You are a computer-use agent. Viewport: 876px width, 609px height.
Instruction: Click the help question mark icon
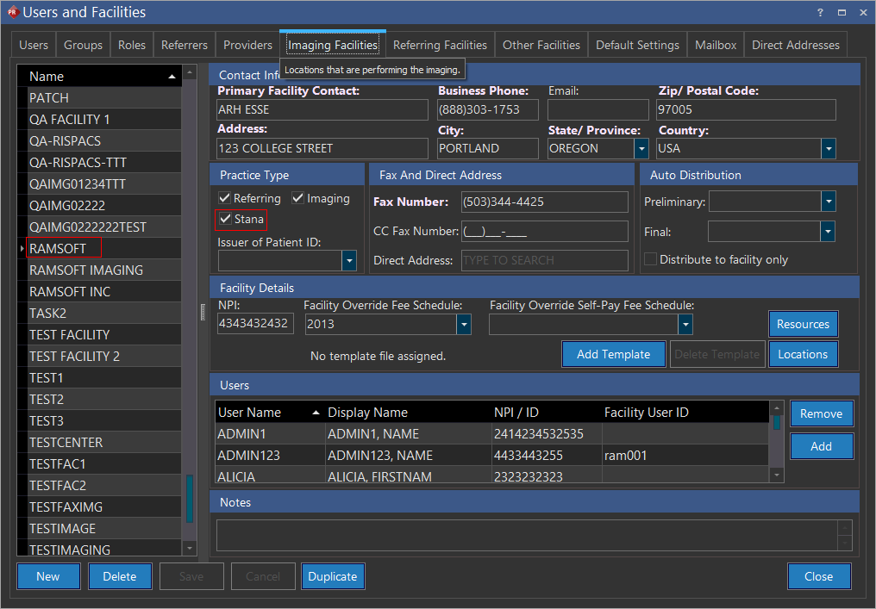pos(819,12)
